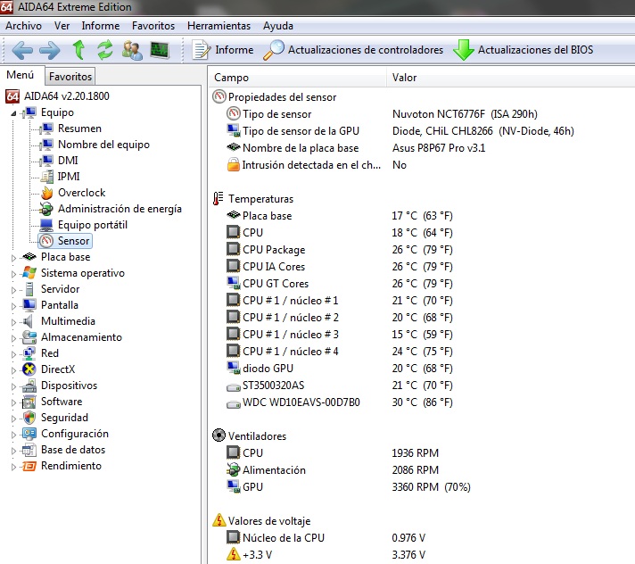Click the green monitor graph icon
635x564 pixels.
(x=160, y=50)
